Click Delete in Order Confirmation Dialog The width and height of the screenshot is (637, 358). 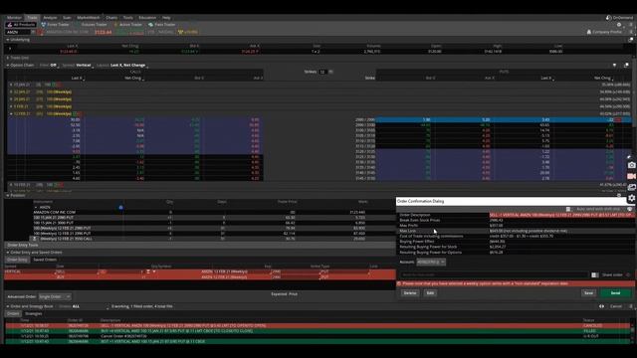[x=410, y=293]
